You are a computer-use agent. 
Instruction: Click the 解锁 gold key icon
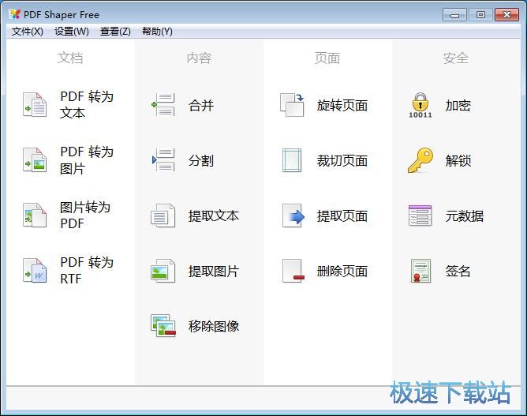(x=420, y=160)
